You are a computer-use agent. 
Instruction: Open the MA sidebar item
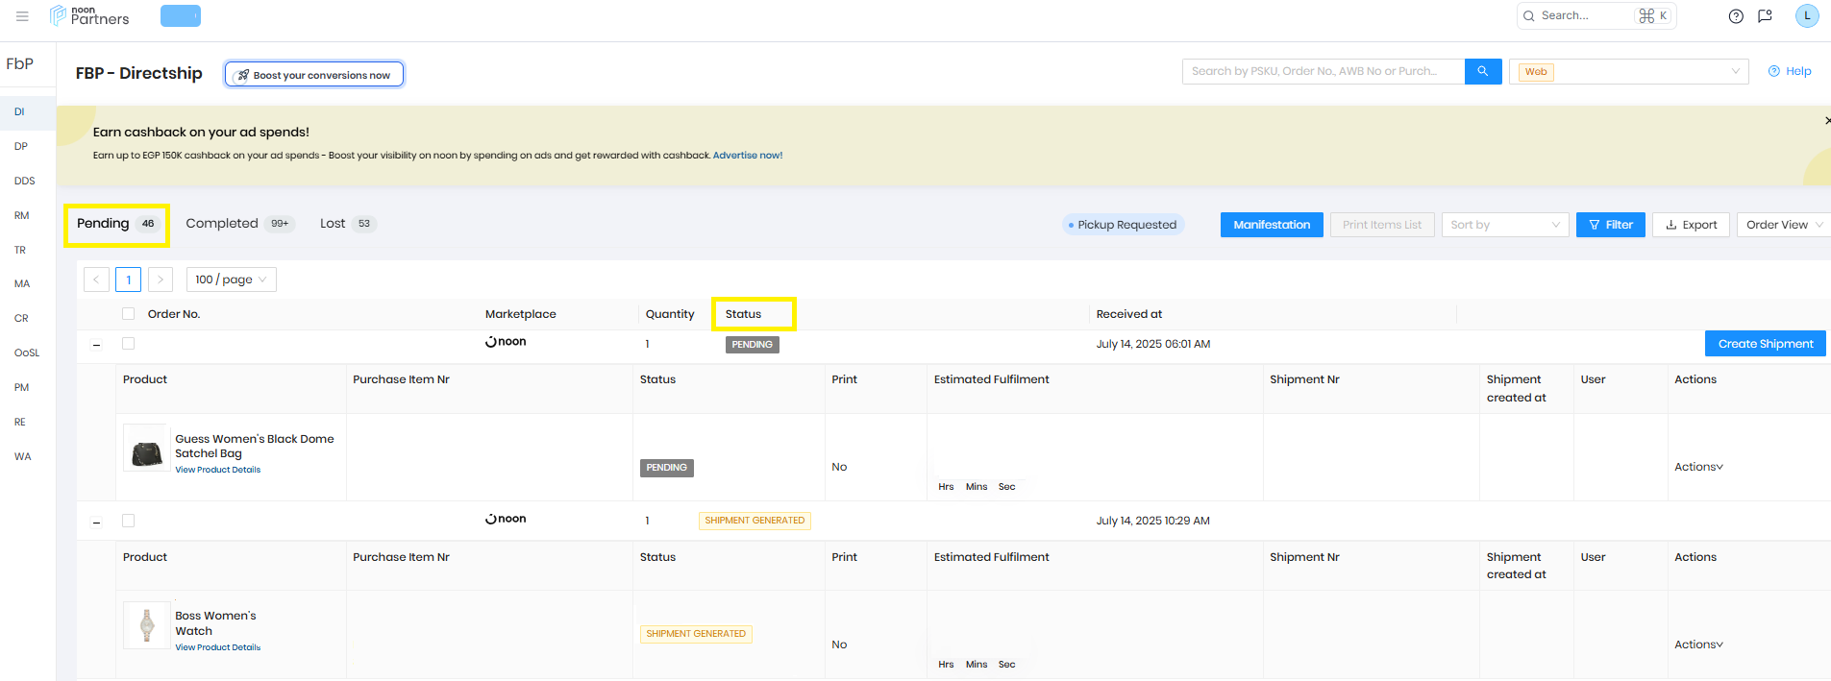tap(22, 284)
